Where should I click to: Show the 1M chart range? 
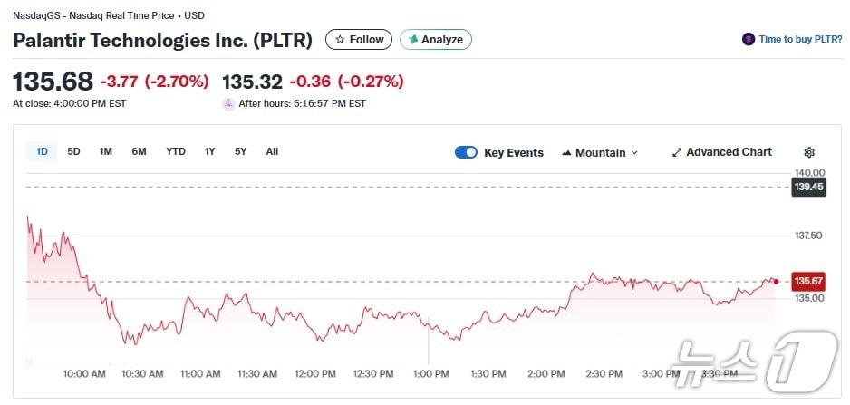coord(105,152)
